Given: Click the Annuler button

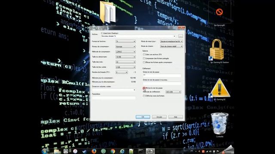Looking at the screenshot, I should 159,117.
